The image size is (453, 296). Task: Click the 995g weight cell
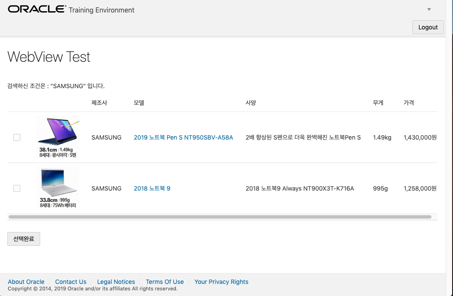[x=380, y=188]
